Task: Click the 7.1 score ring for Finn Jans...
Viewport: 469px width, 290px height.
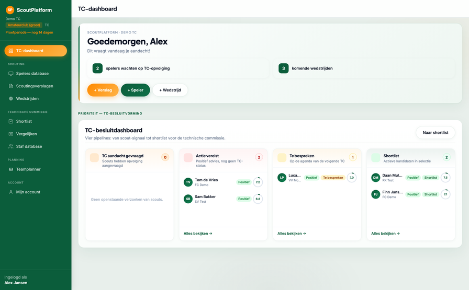Action: 445,194
